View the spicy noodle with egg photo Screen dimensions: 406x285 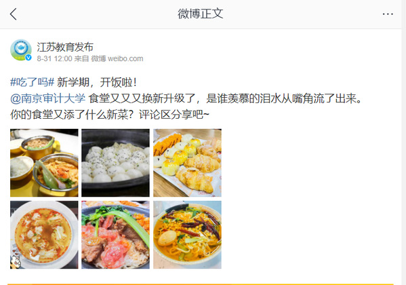pos(187,235)
